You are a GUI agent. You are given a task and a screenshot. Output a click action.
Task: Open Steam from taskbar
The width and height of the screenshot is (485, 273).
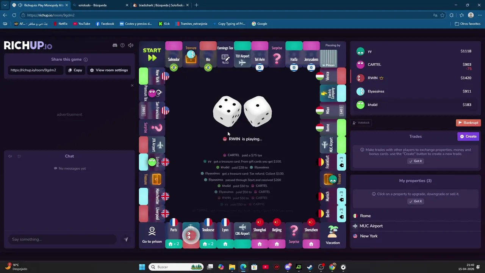pos(310,267)
